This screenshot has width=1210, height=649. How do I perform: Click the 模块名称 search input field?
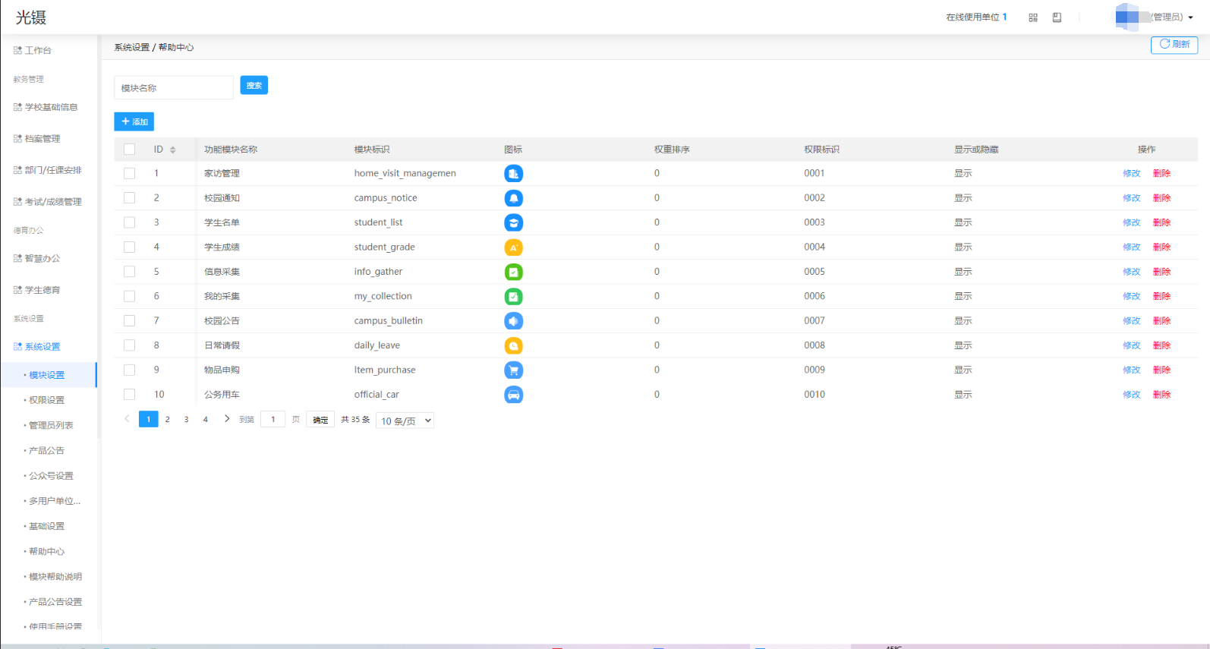(174, 87)
